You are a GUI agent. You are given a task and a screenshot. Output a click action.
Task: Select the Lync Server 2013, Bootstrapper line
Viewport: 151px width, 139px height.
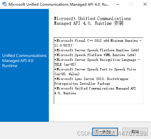(92, 79)
